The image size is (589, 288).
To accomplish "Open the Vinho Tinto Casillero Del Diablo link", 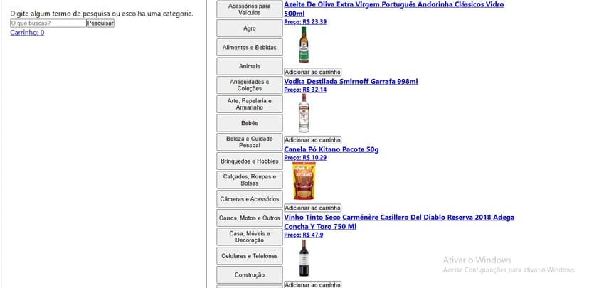I will pyautogui.click(x=399, y=222).
